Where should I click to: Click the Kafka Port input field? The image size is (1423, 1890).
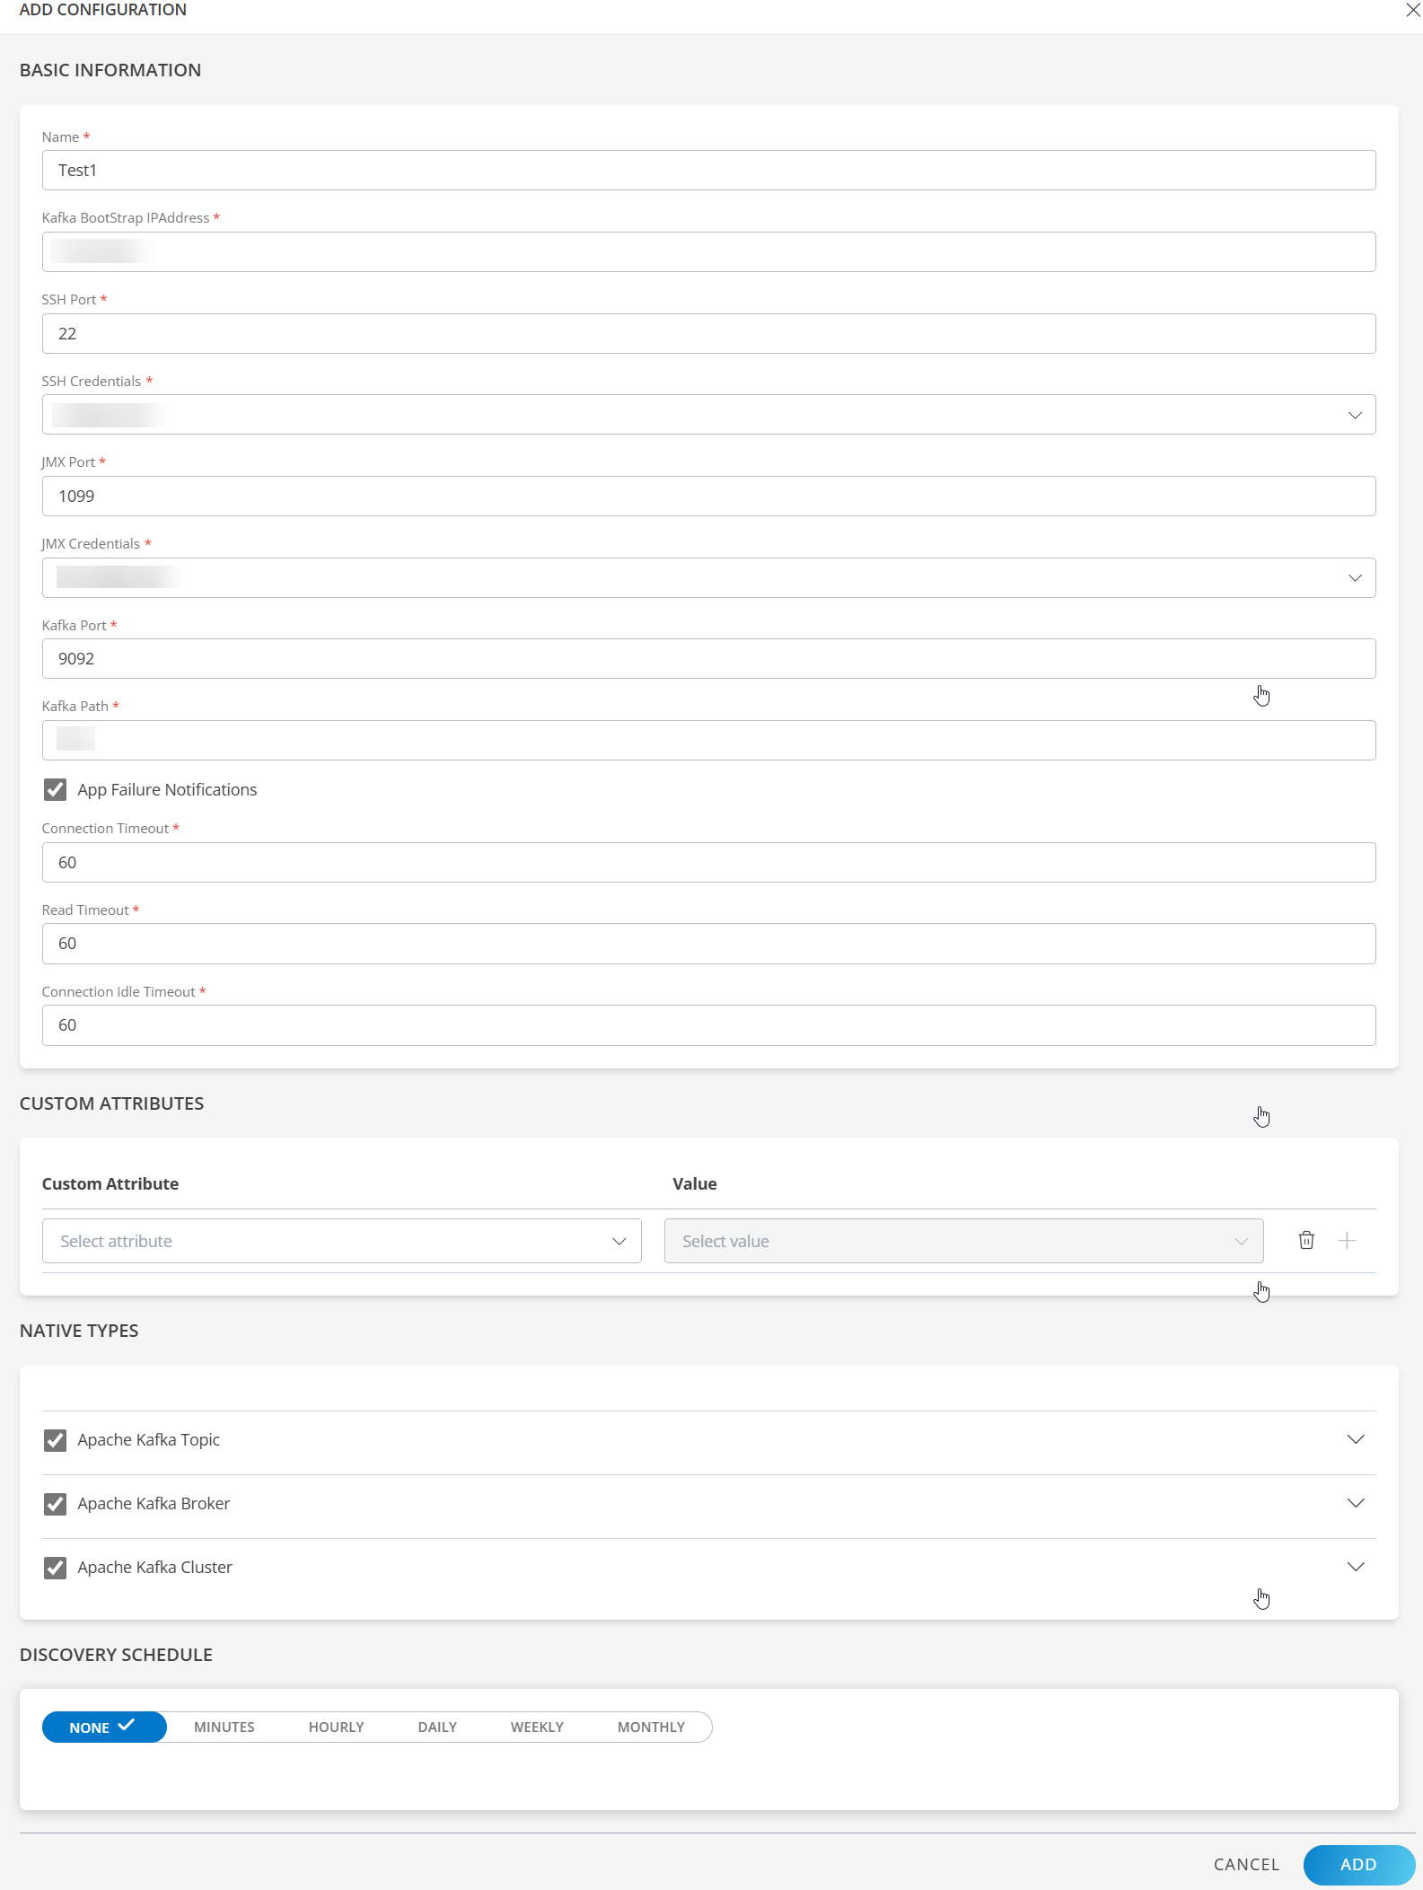707,658
